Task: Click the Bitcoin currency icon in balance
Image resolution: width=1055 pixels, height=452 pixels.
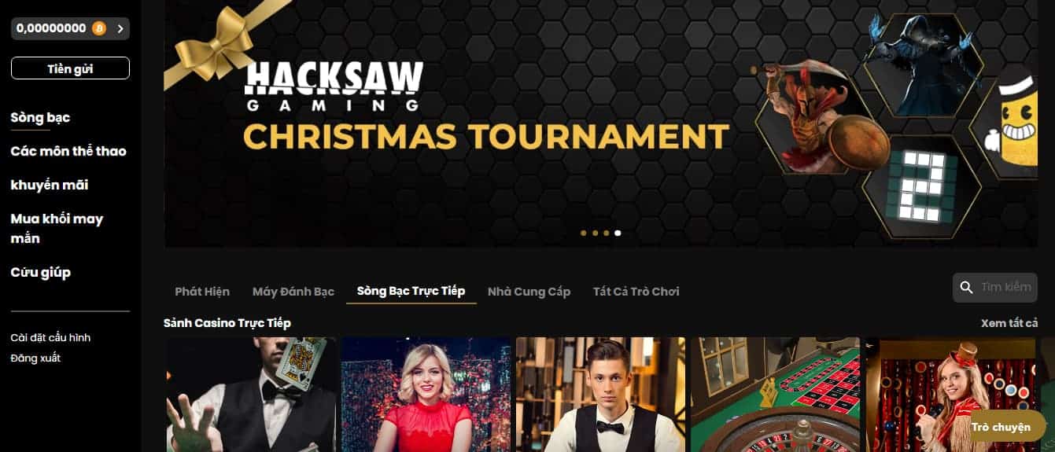Action: click(x=98, y=28)
